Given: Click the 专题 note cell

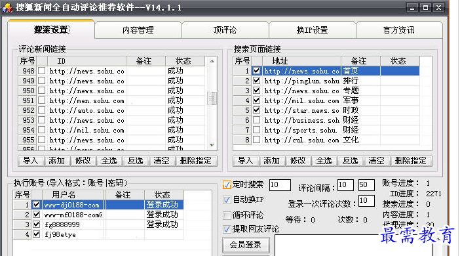Looking at the screenshot, I should coord(360,91).
